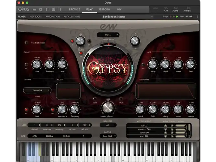Select stereo double left channel L
Image resolution: width=216 pixels, height=162 pixels.
[72, 41]
